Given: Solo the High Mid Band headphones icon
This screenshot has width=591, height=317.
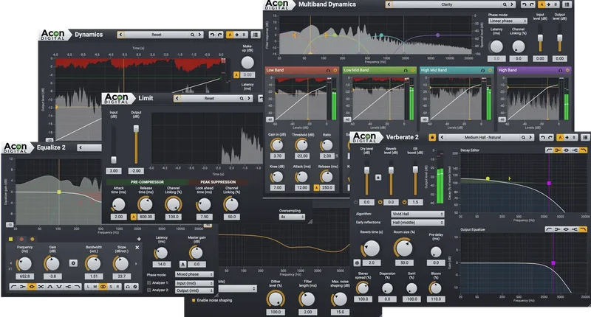Looking at the screenshot, I should pos(483,70).
